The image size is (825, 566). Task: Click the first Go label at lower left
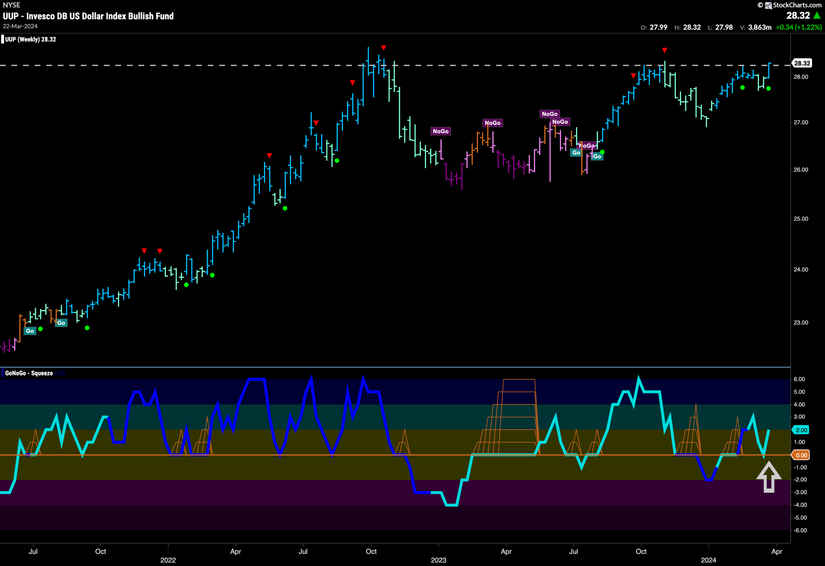coord(30,331)
